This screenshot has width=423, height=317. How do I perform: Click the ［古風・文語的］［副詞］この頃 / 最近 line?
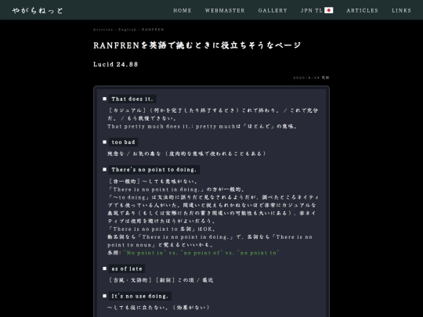tap(161, 280)
